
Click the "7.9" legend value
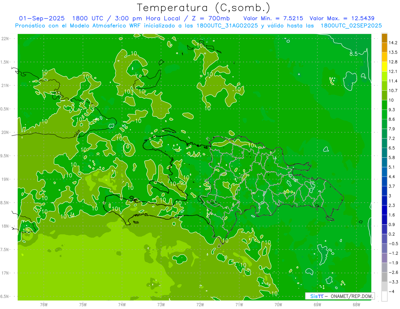coord(392,129)
